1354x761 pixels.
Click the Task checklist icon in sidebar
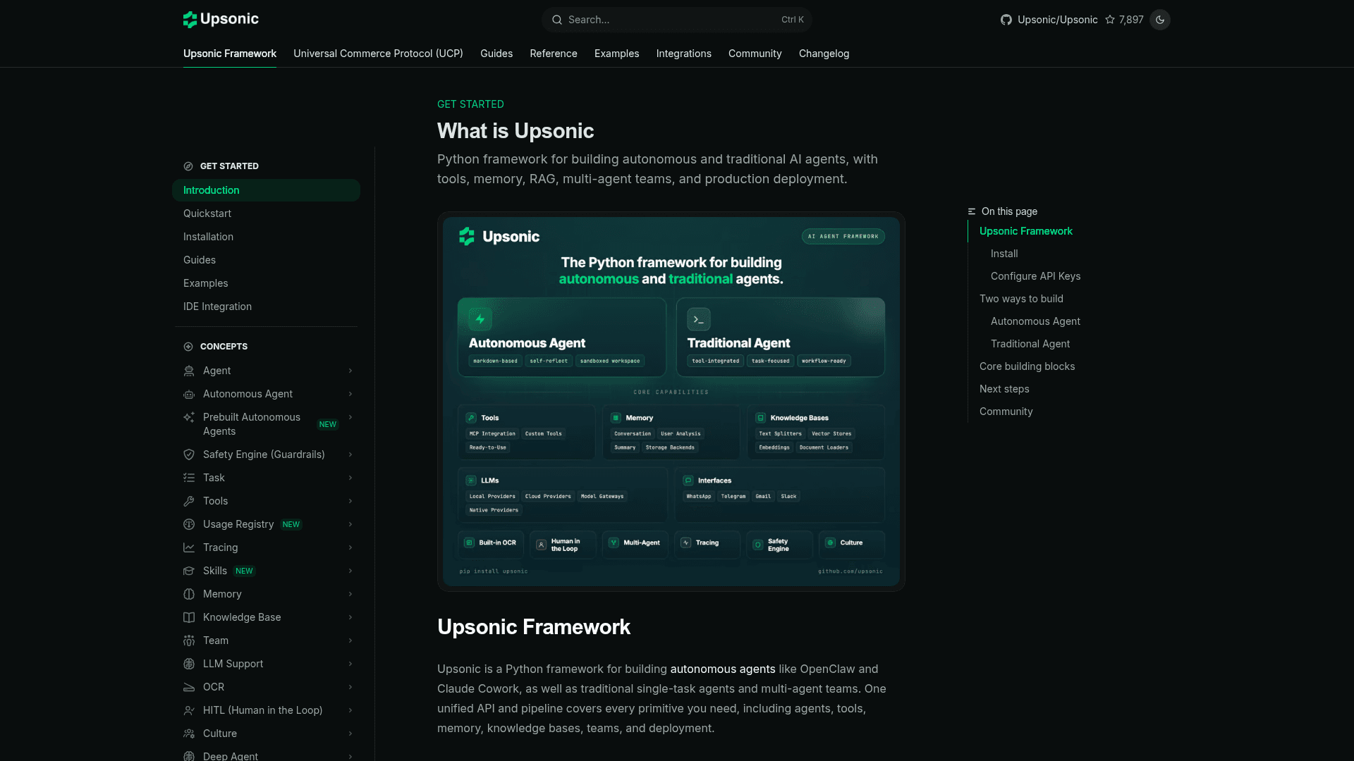tap(189, 478)
